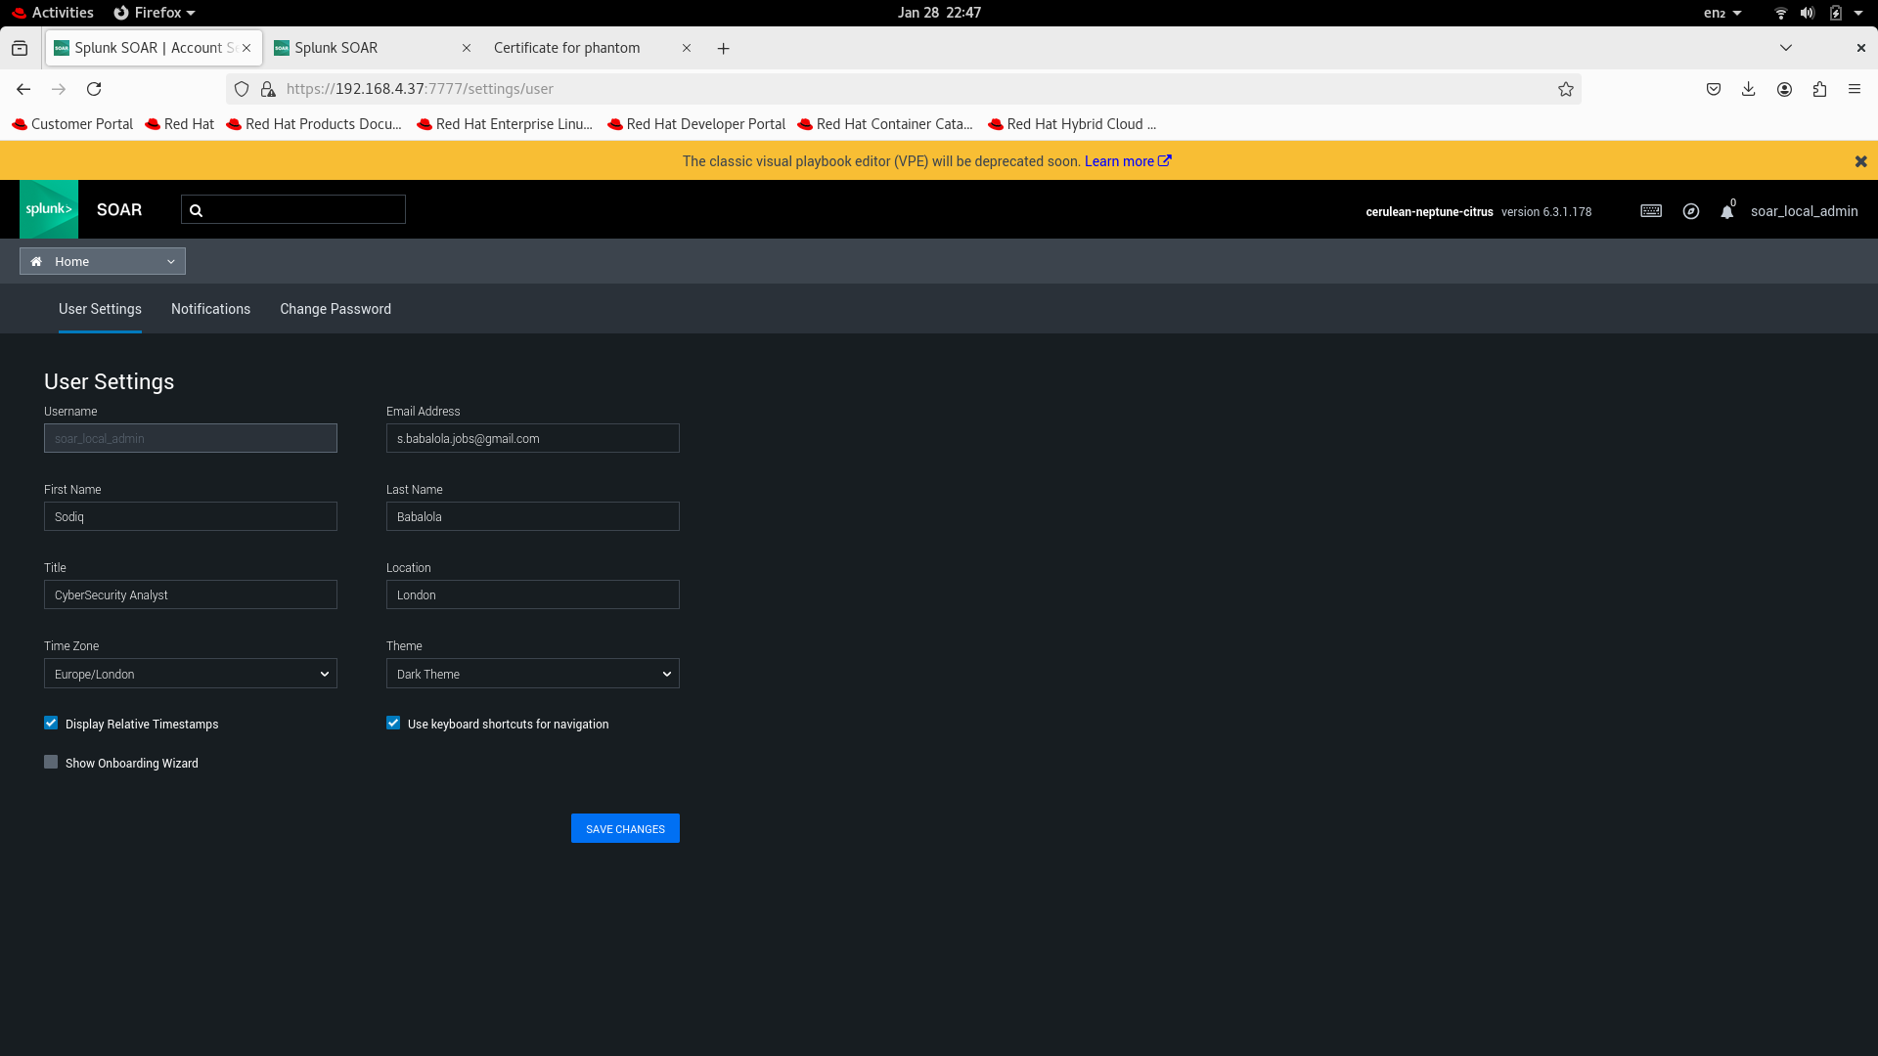Disable keyboard shortcuts for navigation checkbox
The image size is (1878, 1056).
tap(393, 723)
